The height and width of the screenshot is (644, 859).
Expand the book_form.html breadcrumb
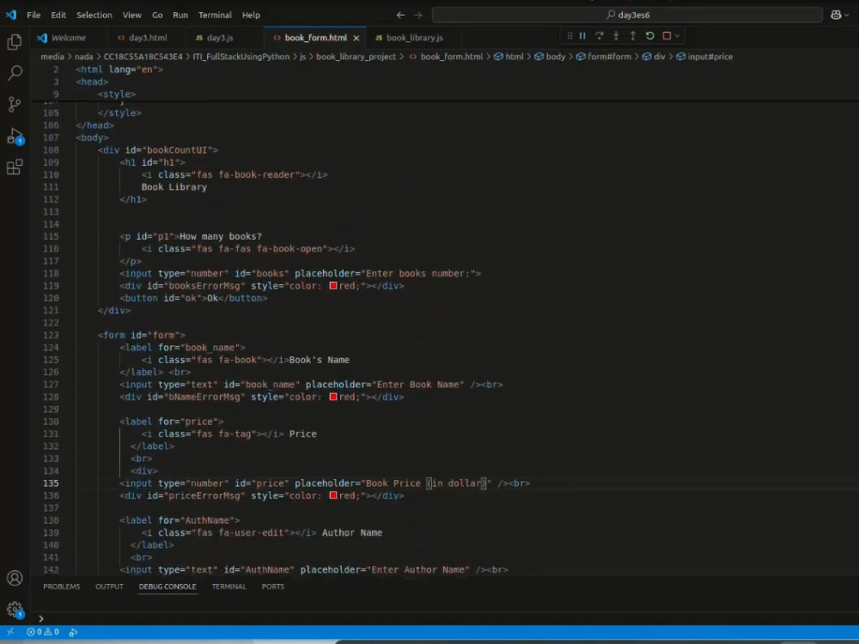pos(446,57)
